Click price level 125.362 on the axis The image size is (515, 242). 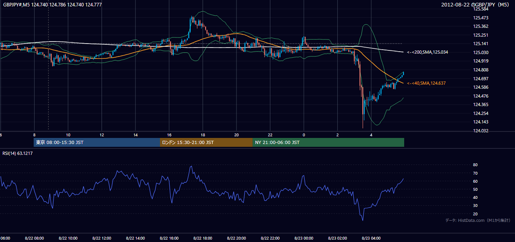tap(481, 26)
